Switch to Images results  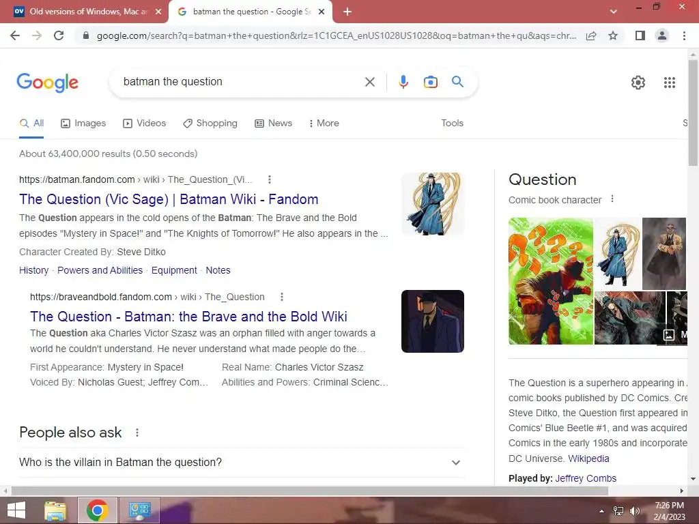click(x=83, y=123)
